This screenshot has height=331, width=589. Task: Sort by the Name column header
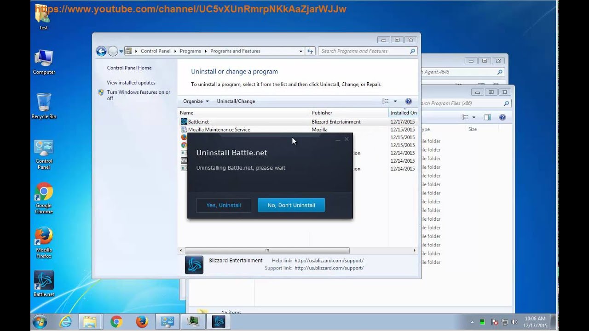pos(244,113)
